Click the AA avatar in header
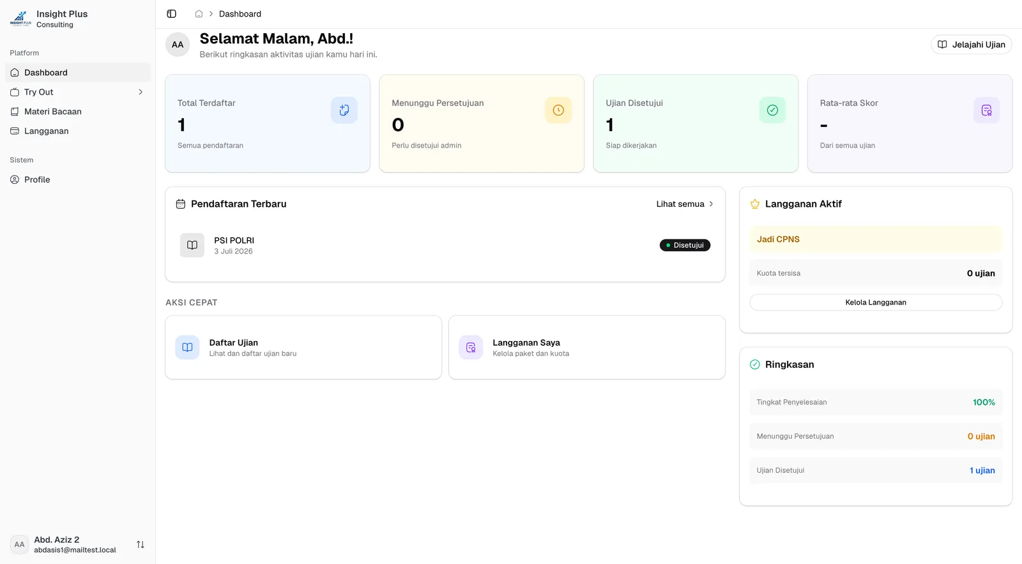The image size is (1022, 564). coord(178,45)
